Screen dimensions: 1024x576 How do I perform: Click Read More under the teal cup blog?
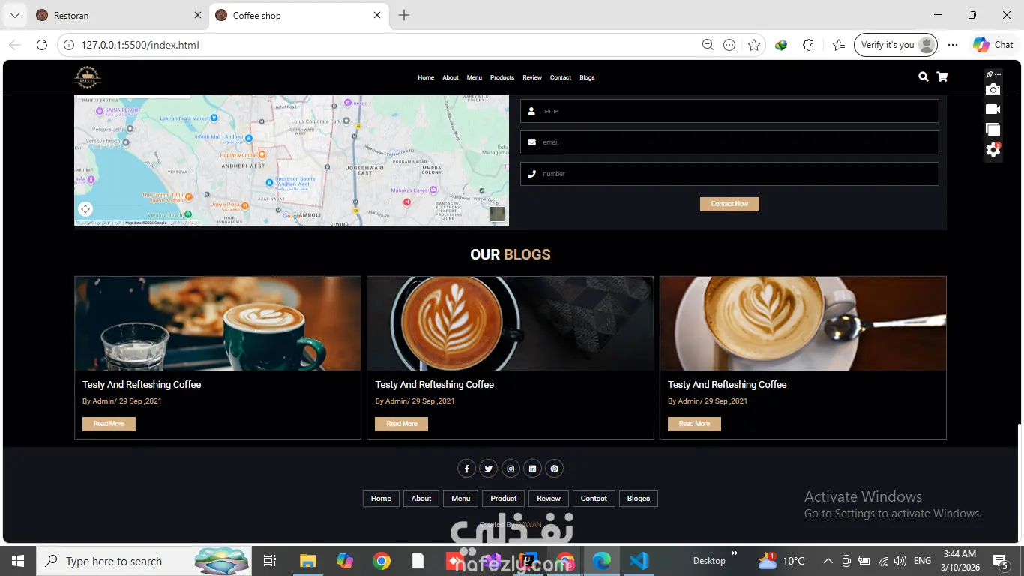[109, 424]
